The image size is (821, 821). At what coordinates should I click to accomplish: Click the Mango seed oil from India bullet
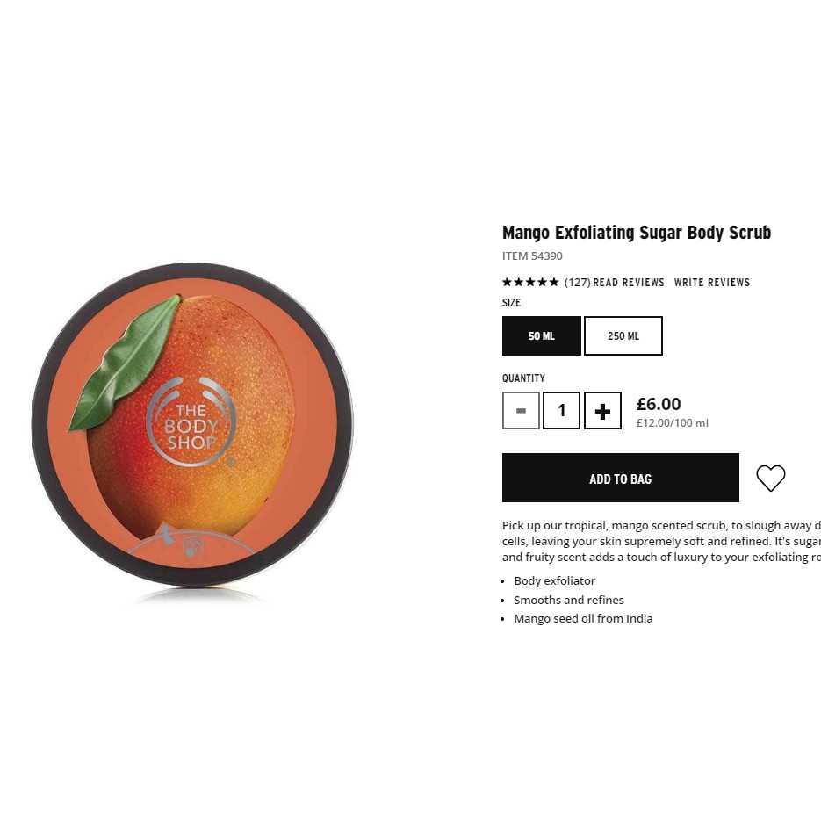coord(583,619)
